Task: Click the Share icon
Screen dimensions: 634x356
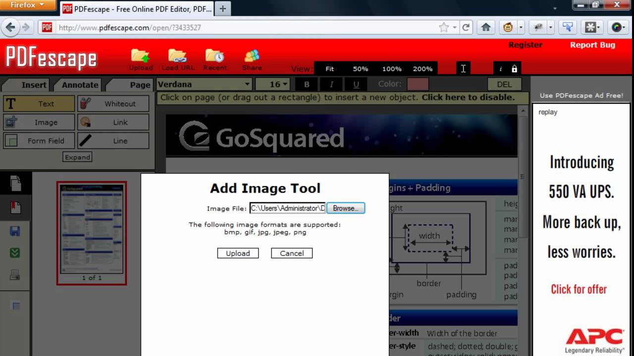Action: (x=252, y=60)
